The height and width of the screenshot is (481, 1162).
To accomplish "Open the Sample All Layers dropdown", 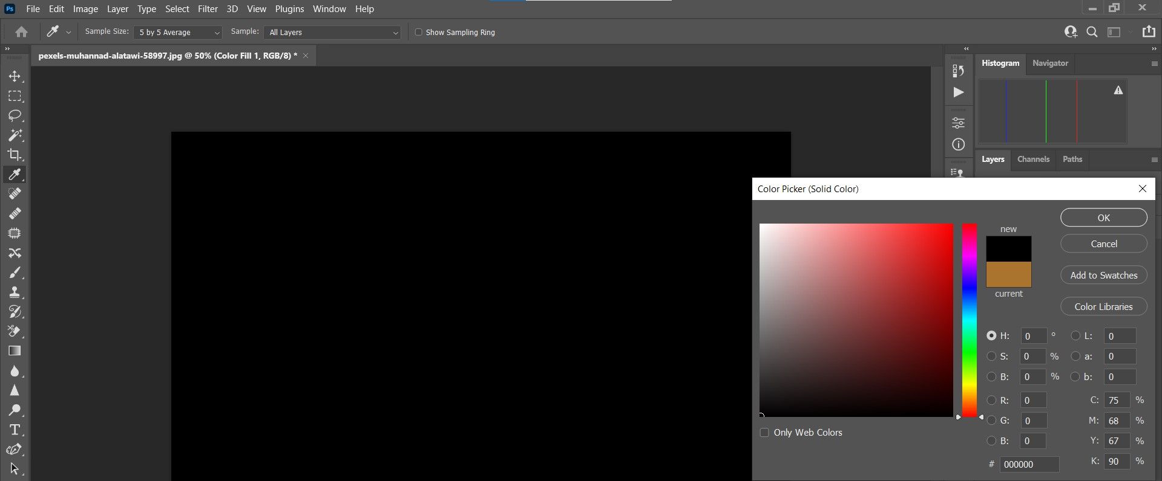I will (333, 33).
